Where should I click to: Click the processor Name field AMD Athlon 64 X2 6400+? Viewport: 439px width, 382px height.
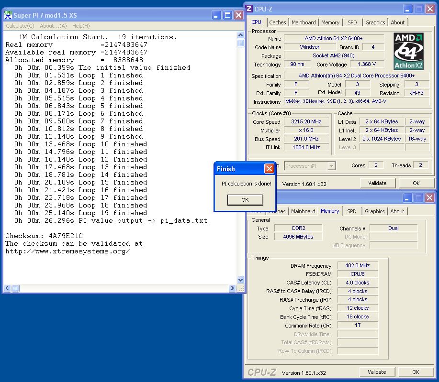334,38
